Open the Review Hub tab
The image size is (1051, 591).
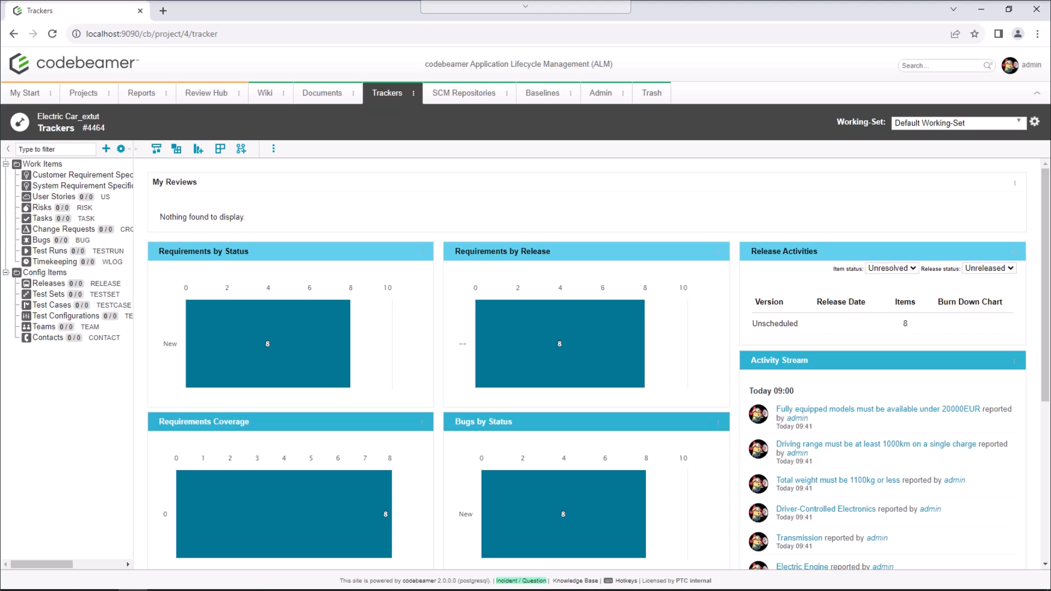coord(206,93)
